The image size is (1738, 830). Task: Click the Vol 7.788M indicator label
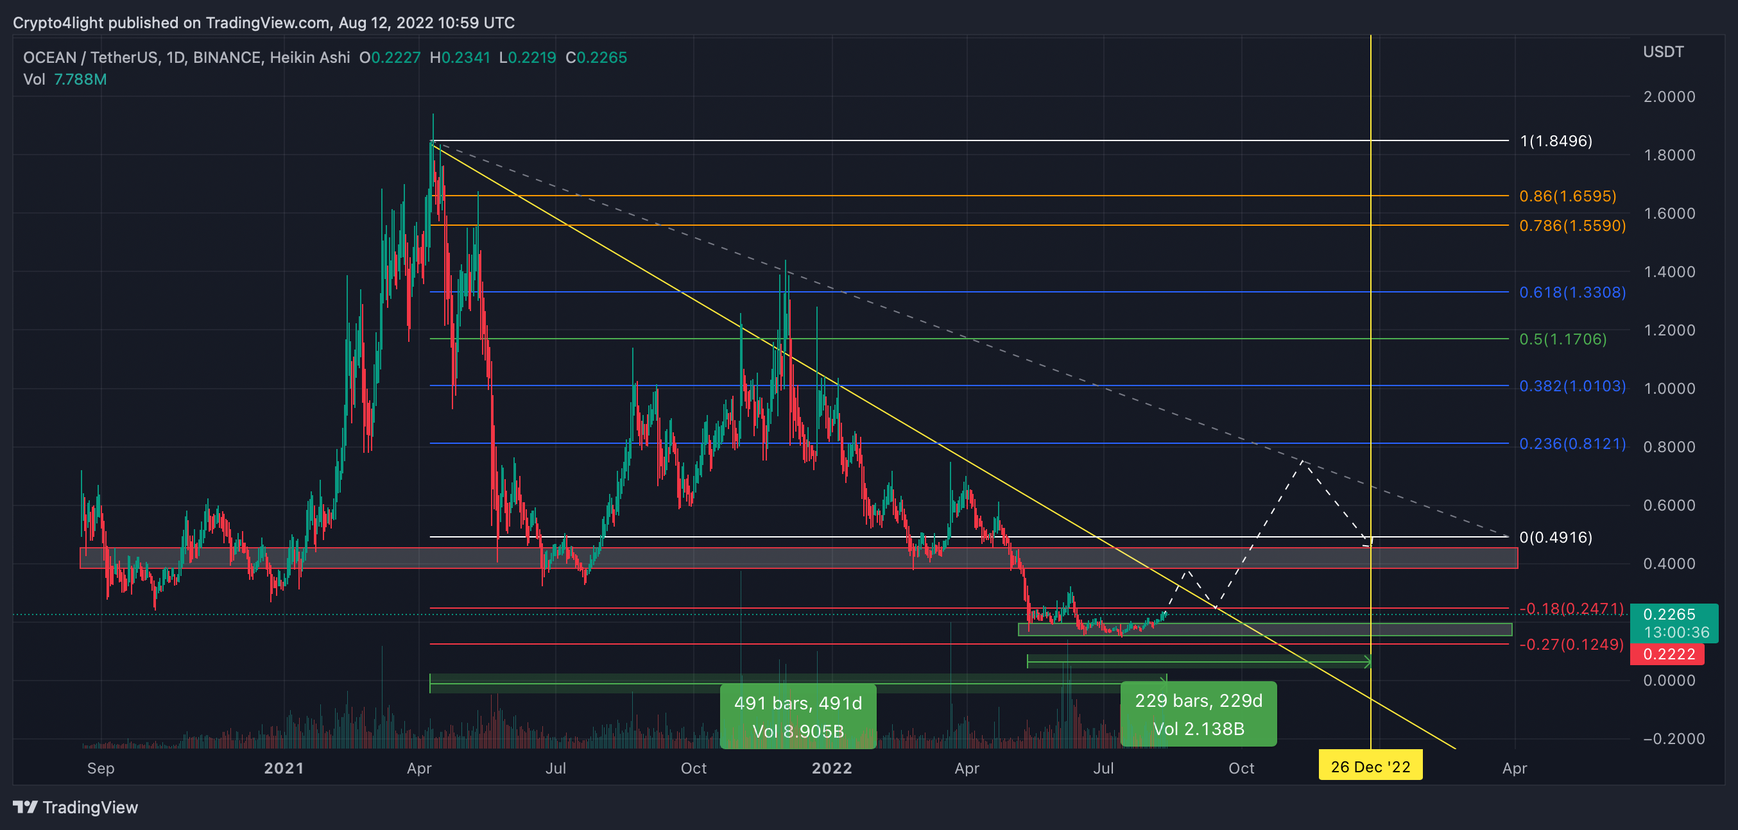coord(65,80)
